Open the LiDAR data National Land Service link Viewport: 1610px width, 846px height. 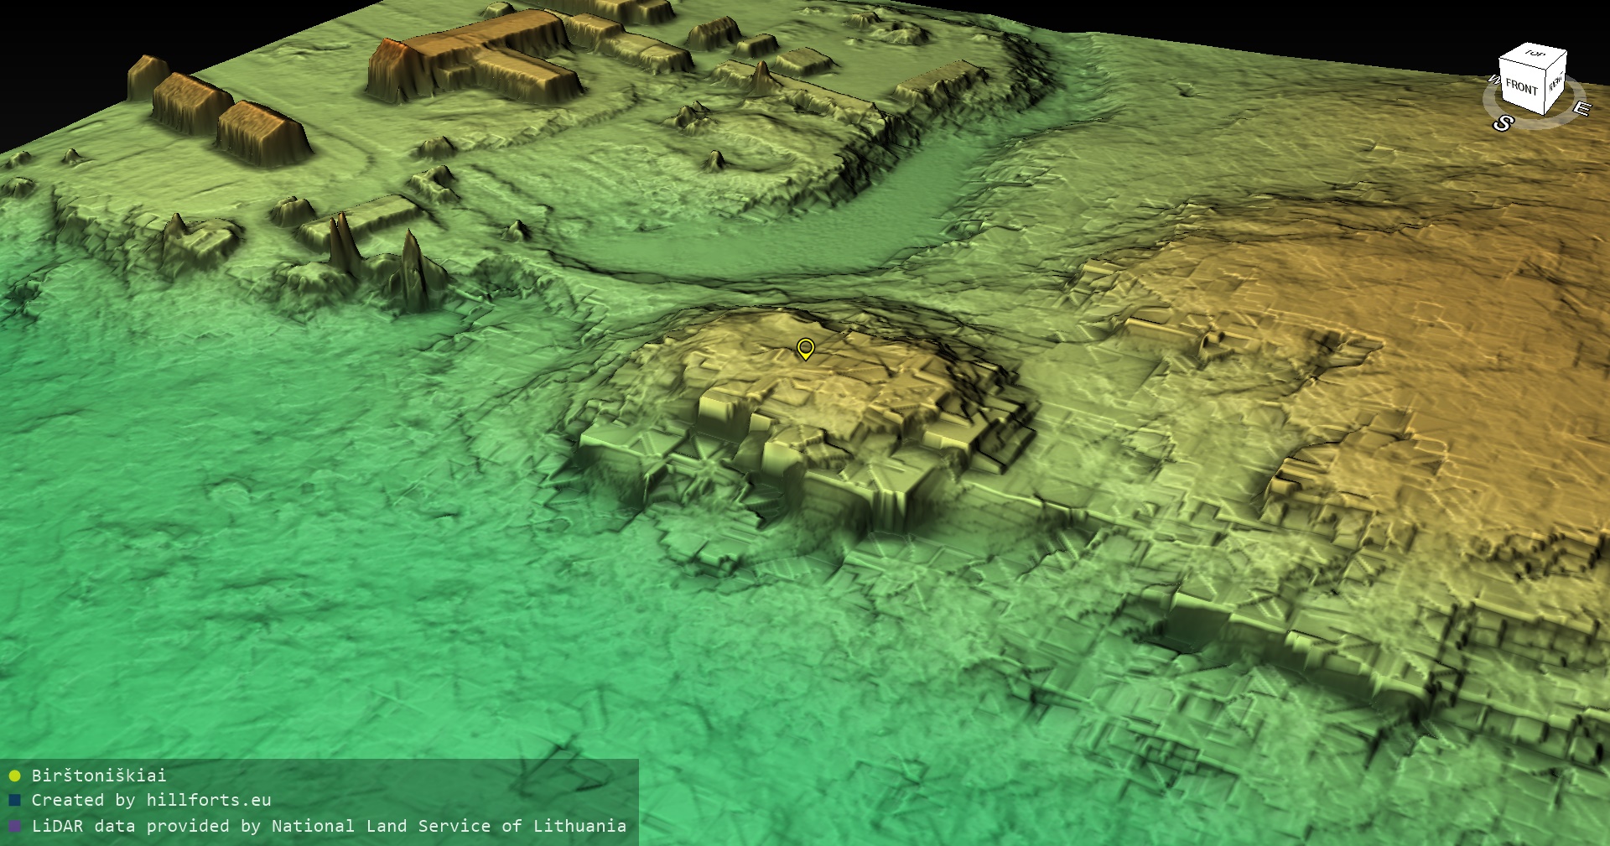pos(329,826)
